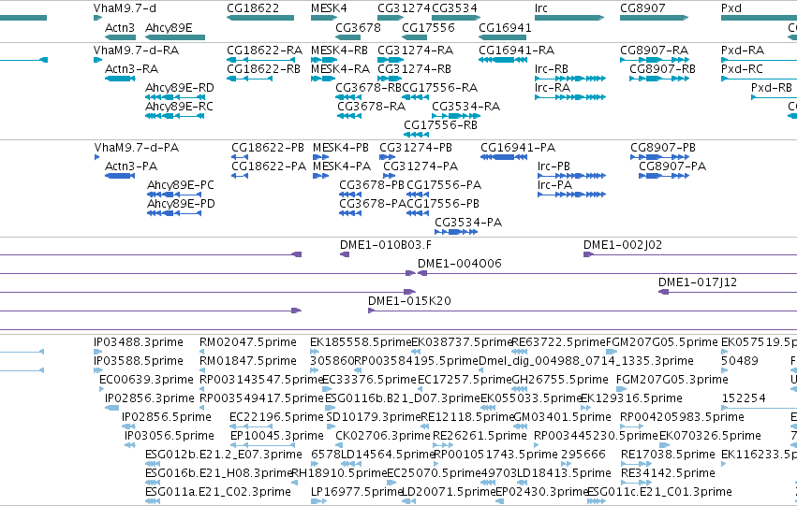Image resolution: width=797 pixels, height=506 pixels.
Task: Click the Pxd gene label
Action: tap(731, 8)
